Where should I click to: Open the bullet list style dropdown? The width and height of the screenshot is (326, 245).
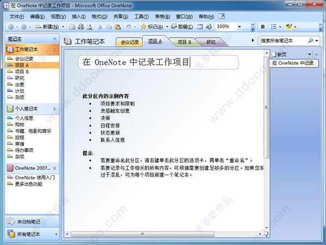click(280, 27)
